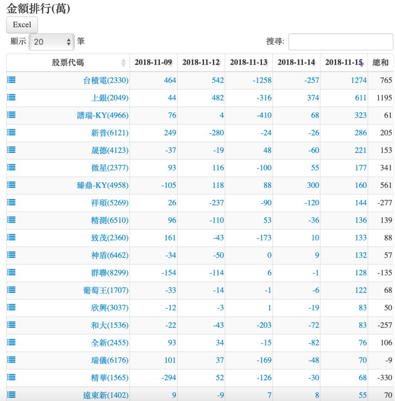The image size is (395, 401).
Task: Open the detail icon for 新普(6121)
Action: [10, 133]
